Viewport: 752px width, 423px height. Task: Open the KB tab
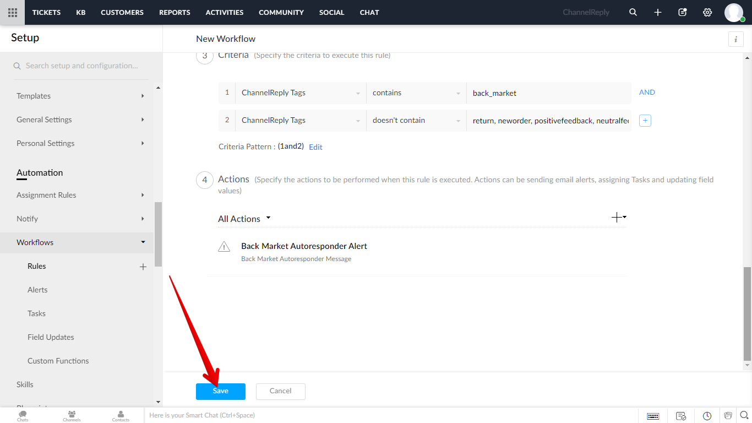[x=81, y=12]
